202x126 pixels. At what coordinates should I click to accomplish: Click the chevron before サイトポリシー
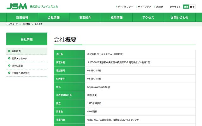point(116,7)
